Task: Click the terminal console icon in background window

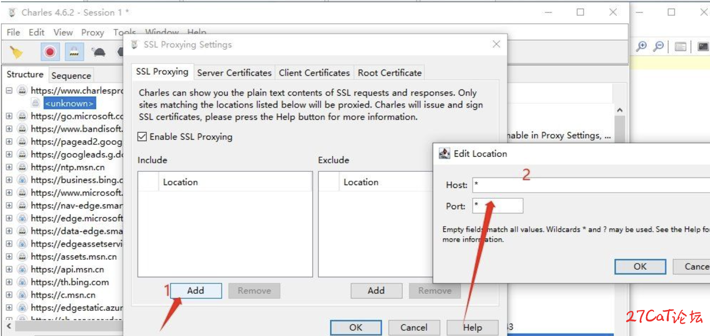Action: (x=703, y=46)
